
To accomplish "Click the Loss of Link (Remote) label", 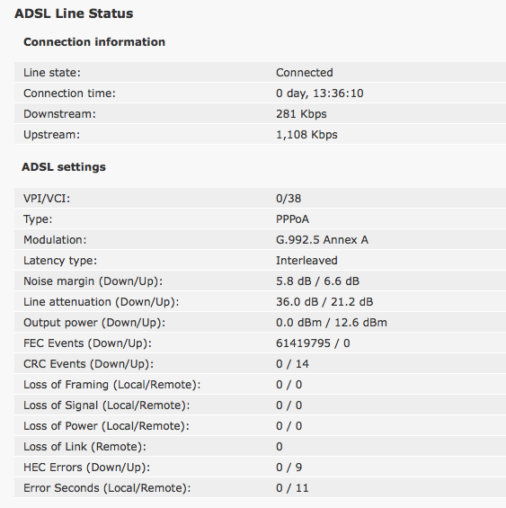I will (x=84, y=447).
